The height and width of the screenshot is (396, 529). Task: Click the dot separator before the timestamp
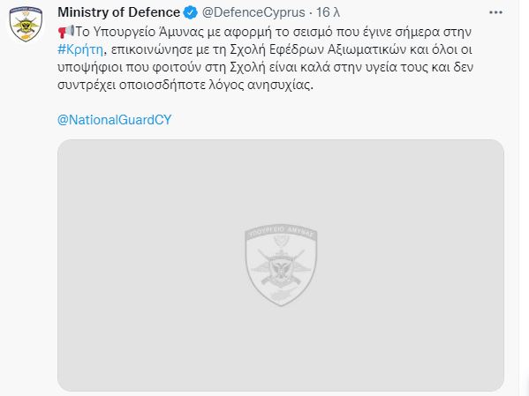[x=311, y=13]
